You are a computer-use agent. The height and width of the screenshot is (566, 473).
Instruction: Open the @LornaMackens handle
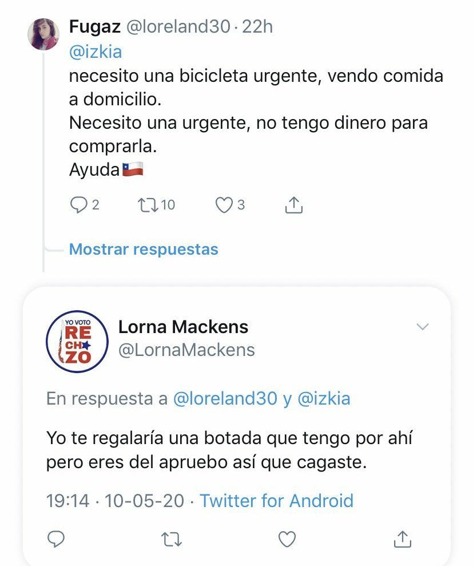pos(186,350)
